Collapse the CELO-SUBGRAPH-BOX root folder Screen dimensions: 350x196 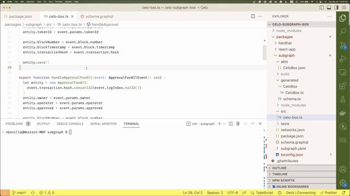301,24
